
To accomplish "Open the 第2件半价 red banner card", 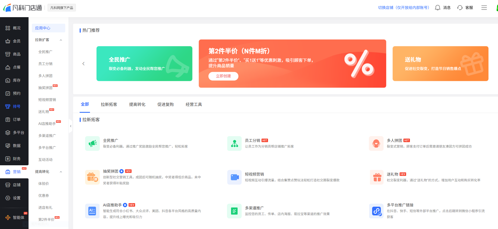I will (x=292, y=64).
